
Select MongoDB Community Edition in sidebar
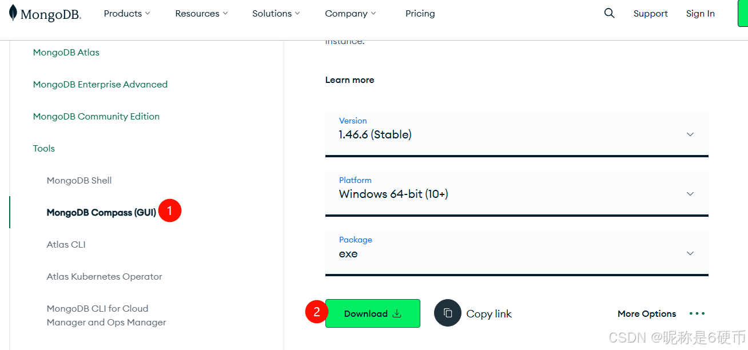click(x=96, y=116)
